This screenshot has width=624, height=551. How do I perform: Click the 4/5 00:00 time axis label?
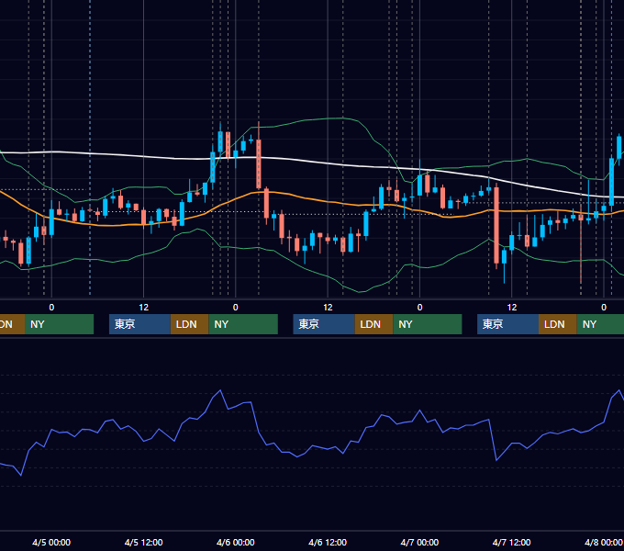click(x=51, y=542)
